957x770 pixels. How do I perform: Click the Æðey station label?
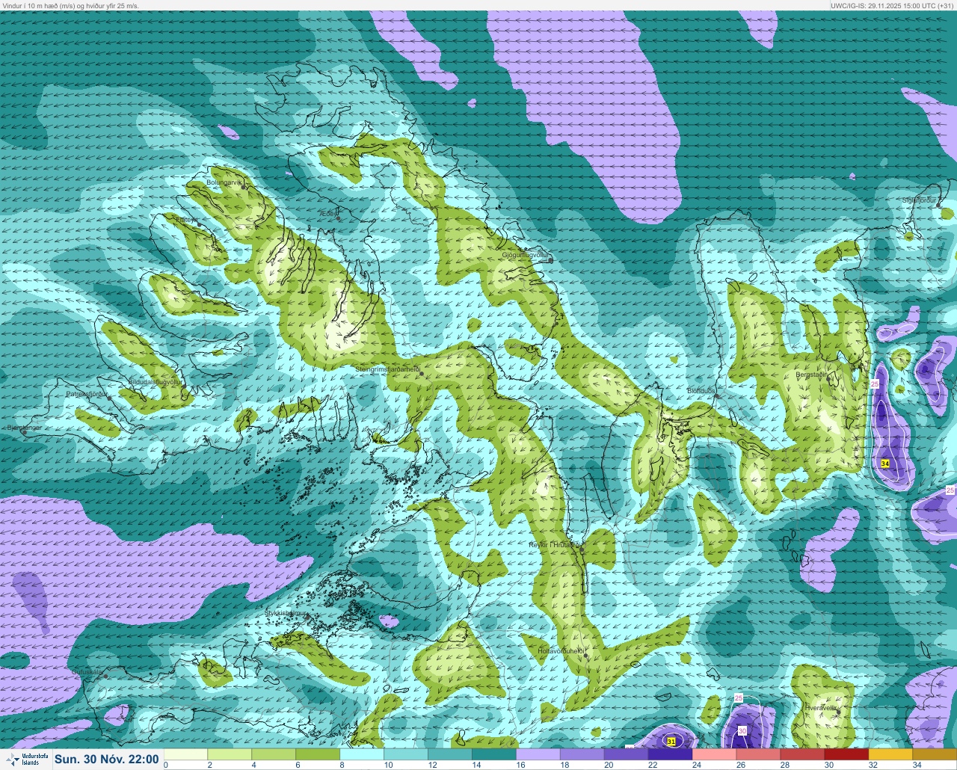point(328,214)
